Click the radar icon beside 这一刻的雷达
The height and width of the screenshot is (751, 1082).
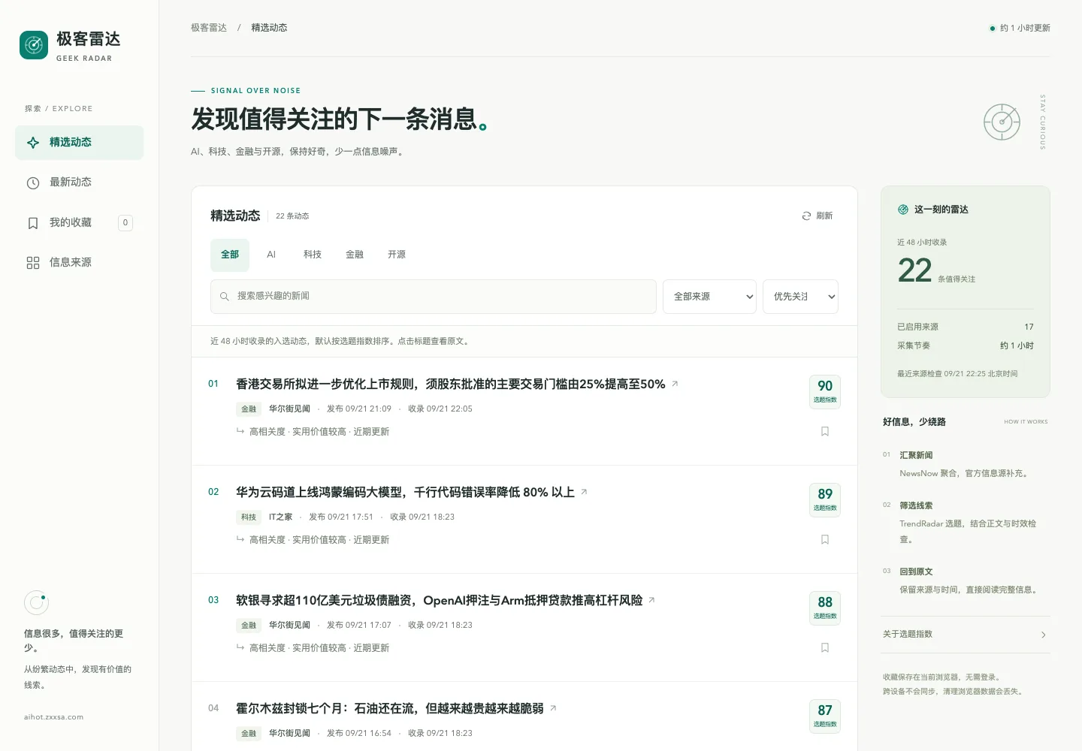coord(903,210)
